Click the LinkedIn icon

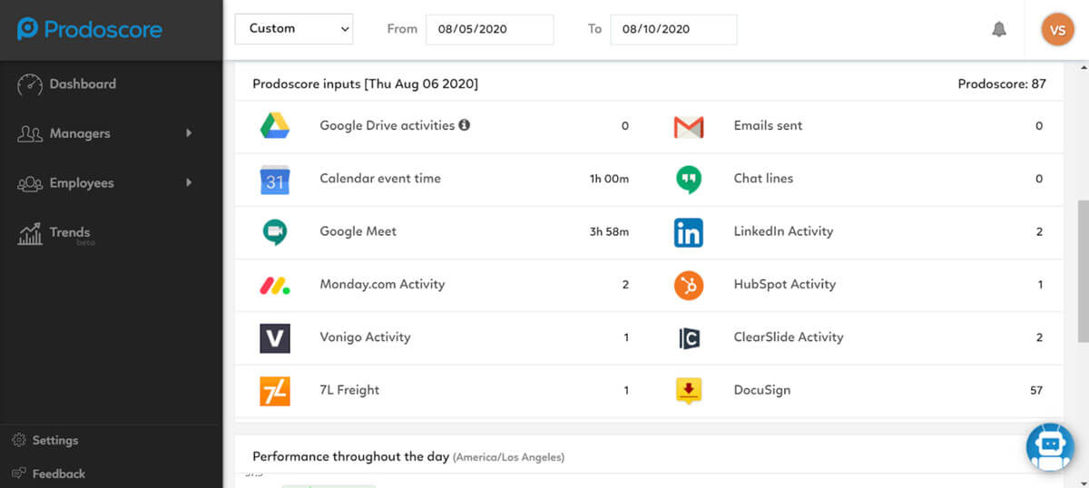pyautogui.click(x=689, y=232)
